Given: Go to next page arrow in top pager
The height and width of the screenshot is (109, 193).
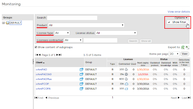Looking at the screenshot, I should pyautogui.click(x=57, y=55).
